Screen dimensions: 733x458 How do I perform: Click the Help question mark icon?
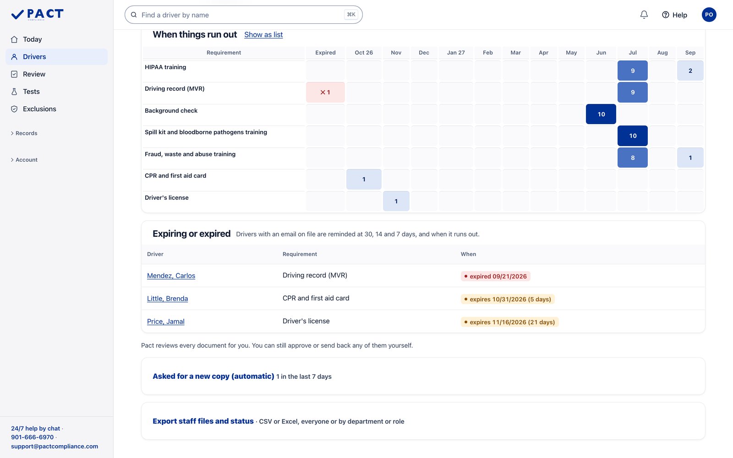tap(666, 15)
